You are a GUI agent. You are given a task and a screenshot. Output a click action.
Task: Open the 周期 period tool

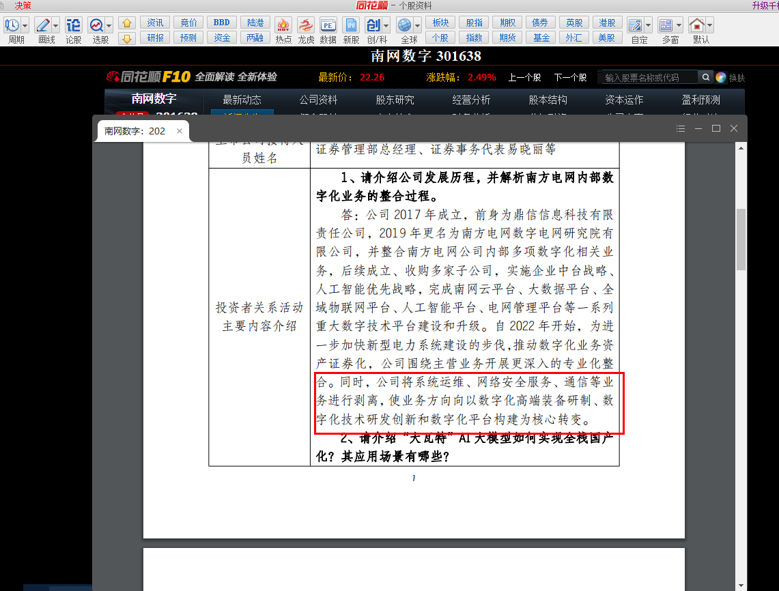click(x=12, y=25)
